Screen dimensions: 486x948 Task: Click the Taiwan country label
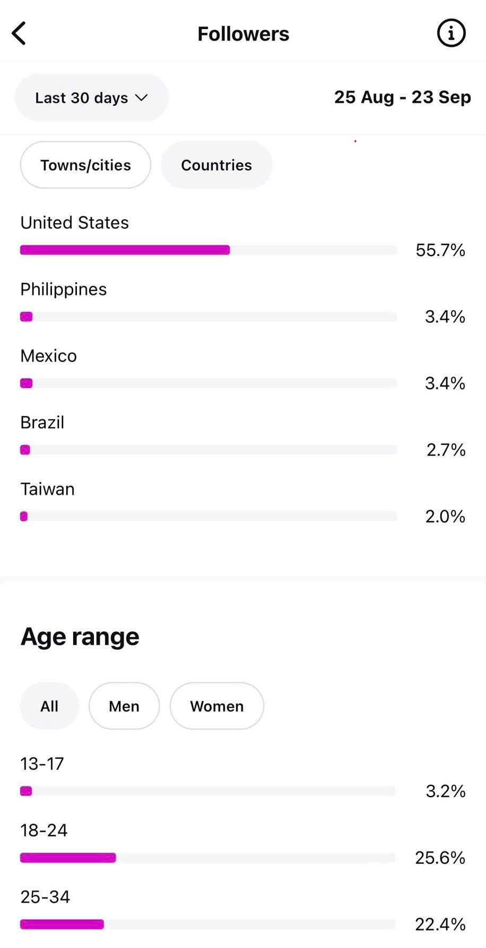[x=47, y=489]
